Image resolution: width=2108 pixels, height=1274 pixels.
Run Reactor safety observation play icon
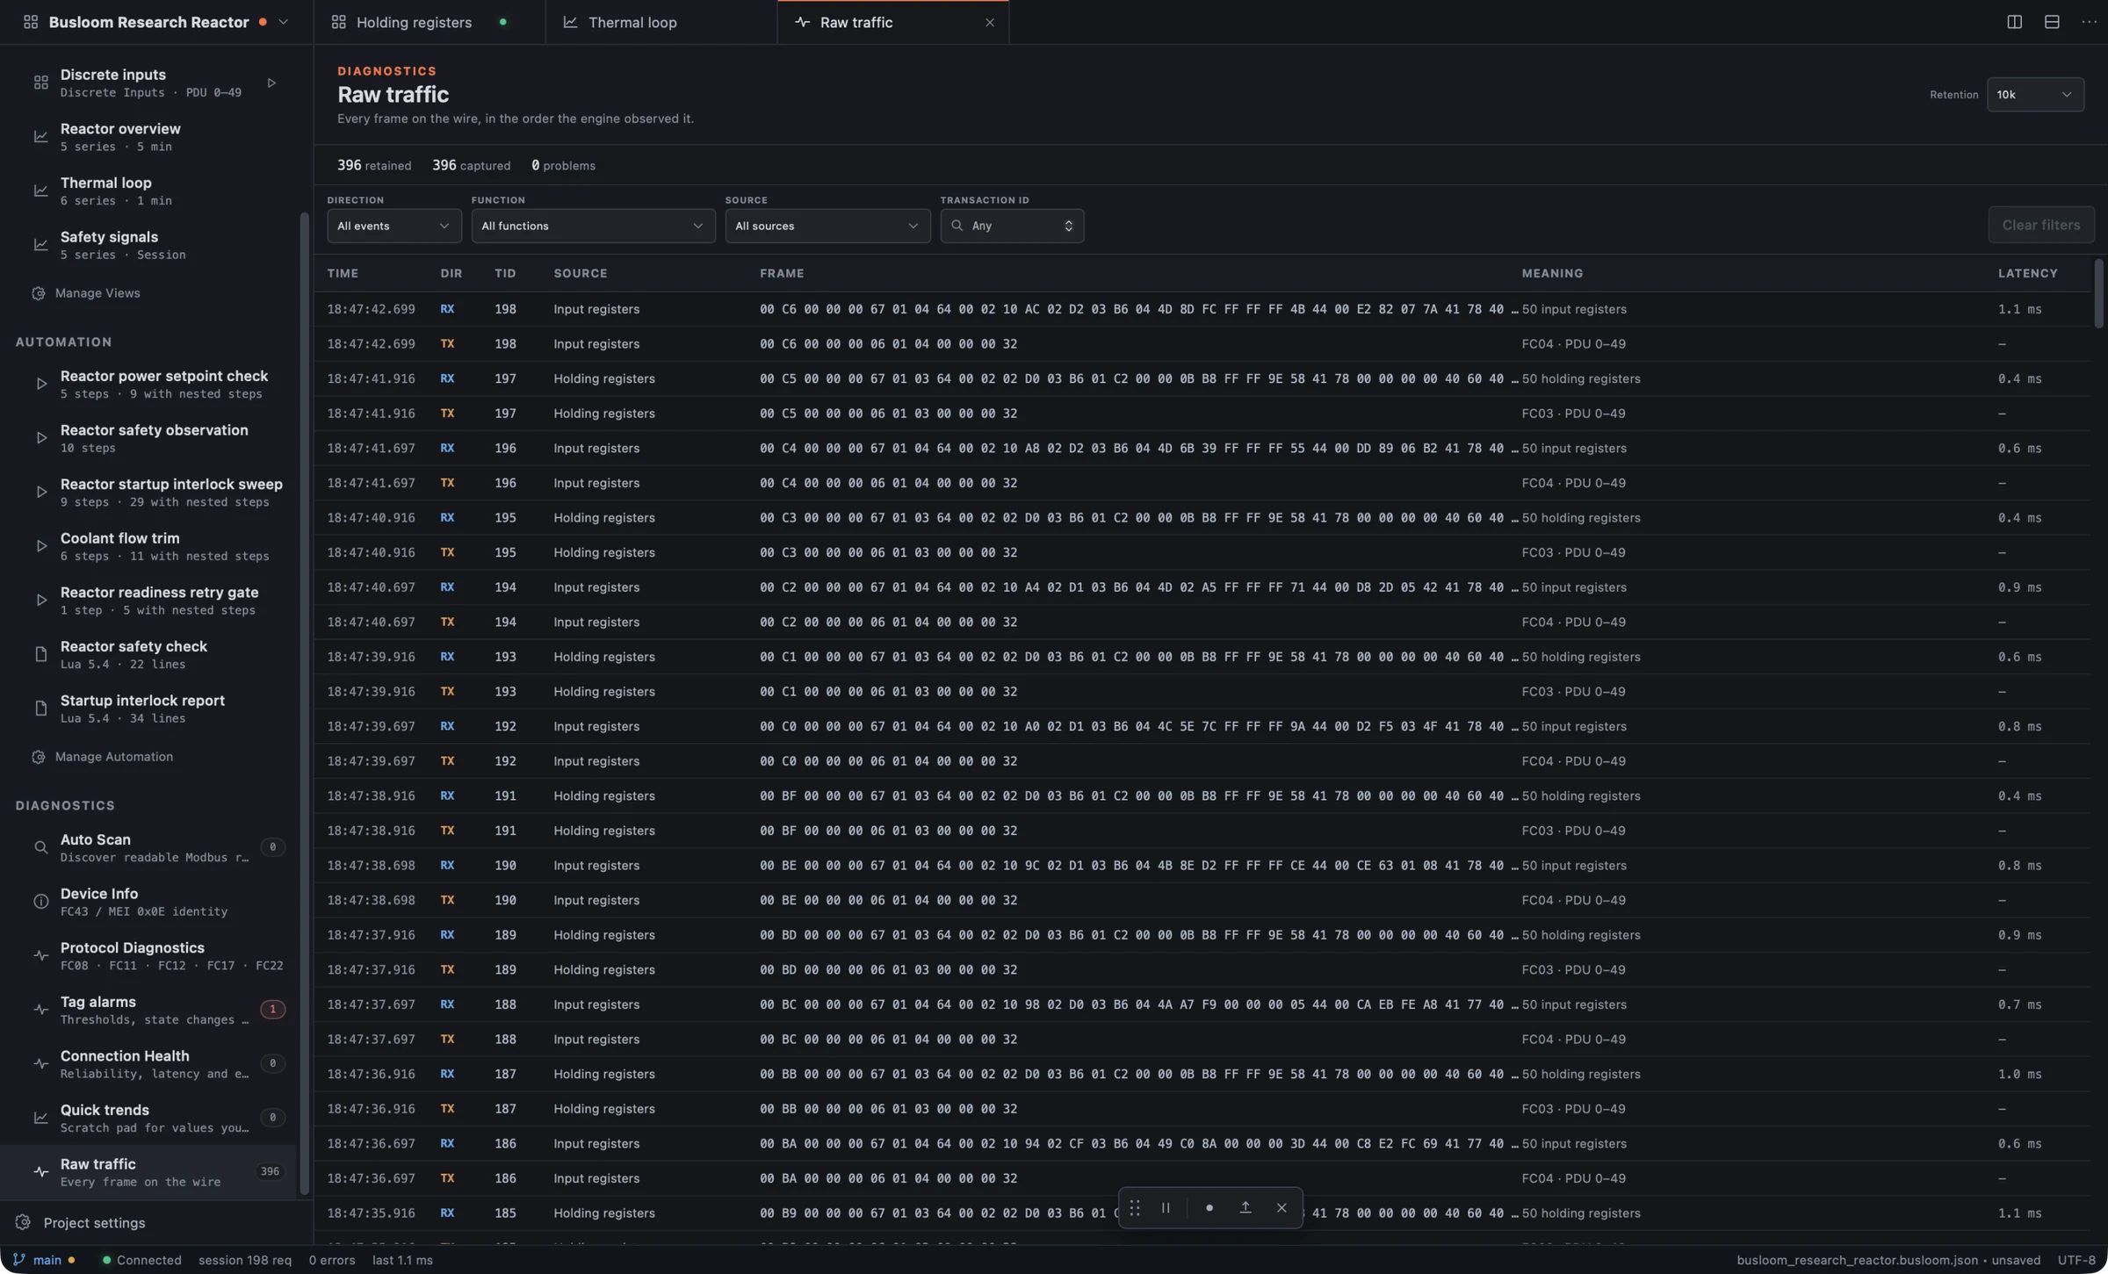tap(40, 438)
